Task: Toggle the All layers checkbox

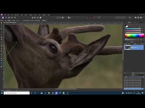Action: [32, 20]
